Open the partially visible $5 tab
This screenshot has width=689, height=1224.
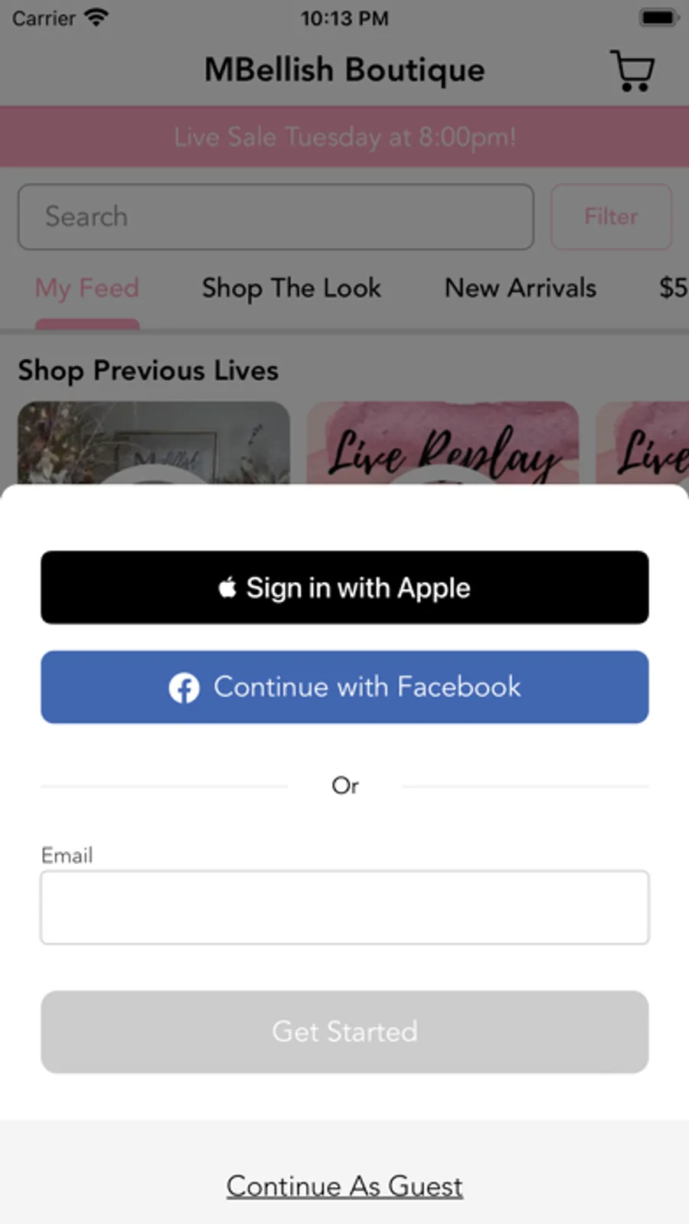[674, 289]
